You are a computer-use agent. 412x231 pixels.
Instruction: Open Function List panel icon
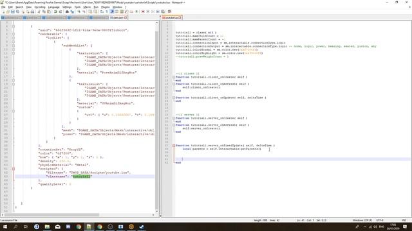[126, 12]
